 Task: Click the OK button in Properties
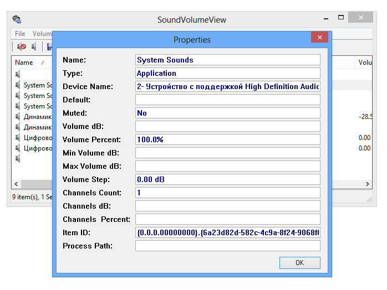tap(299, 263)
